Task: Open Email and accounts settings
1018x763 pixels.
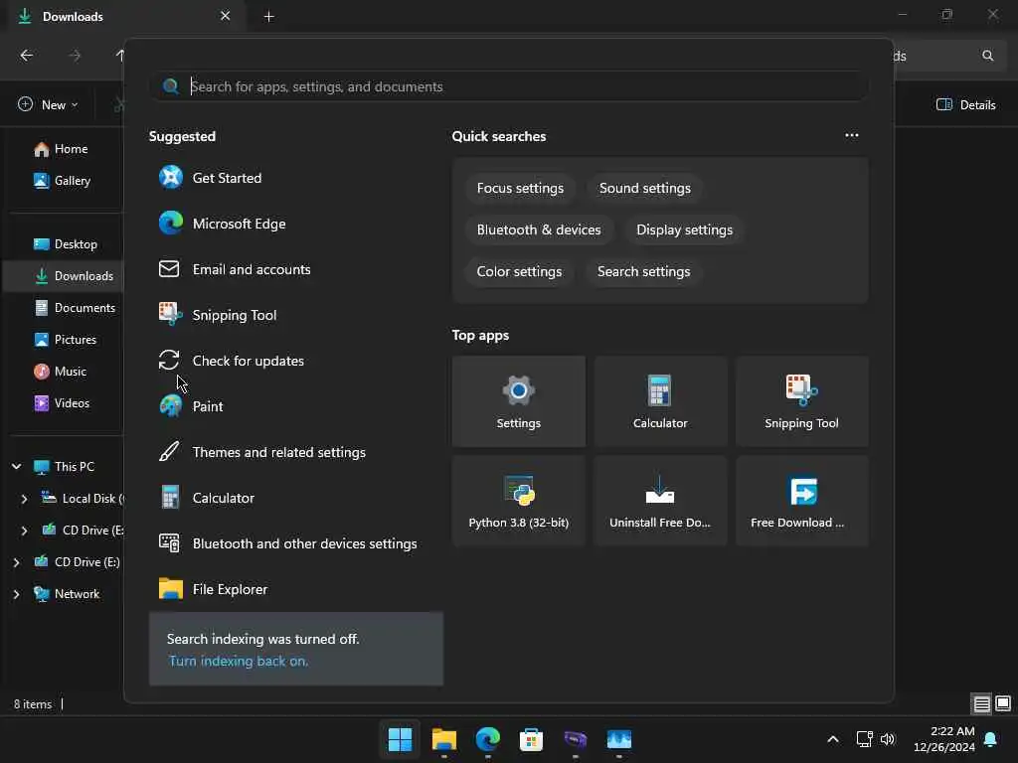Action: tap(295, 269)
